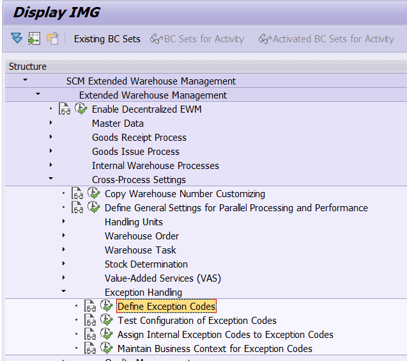Screen dimensions: 407x361
Task: Click Activated BC Sets for Activity button
Action: coord(326,39)
